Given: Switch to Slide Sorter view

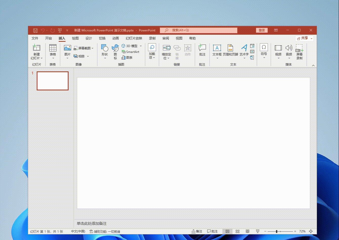Looking at the screenshot, I should (x=238, y=231).
